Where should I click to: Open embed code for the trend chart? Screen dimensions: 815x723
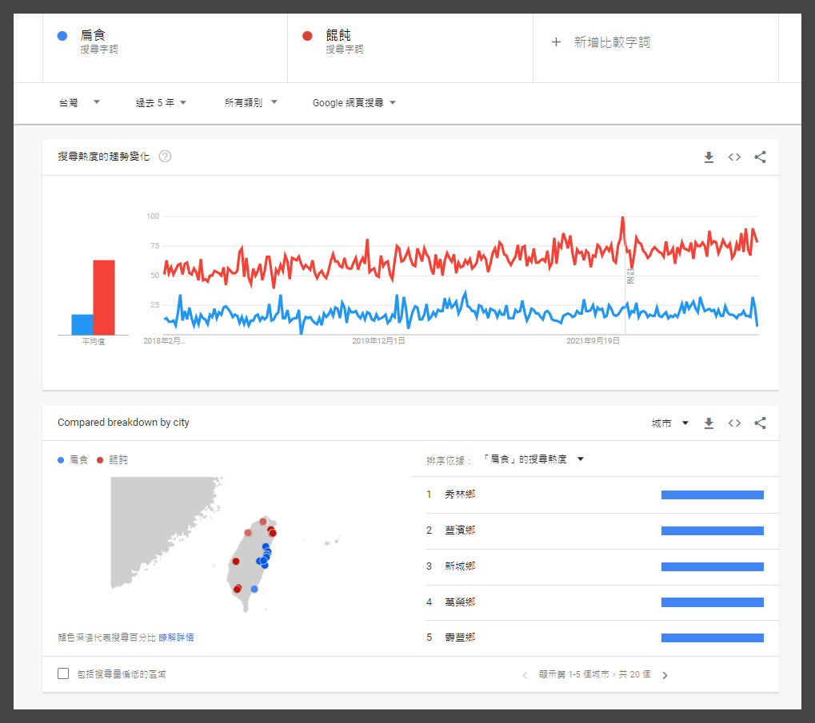pos(734,157)
